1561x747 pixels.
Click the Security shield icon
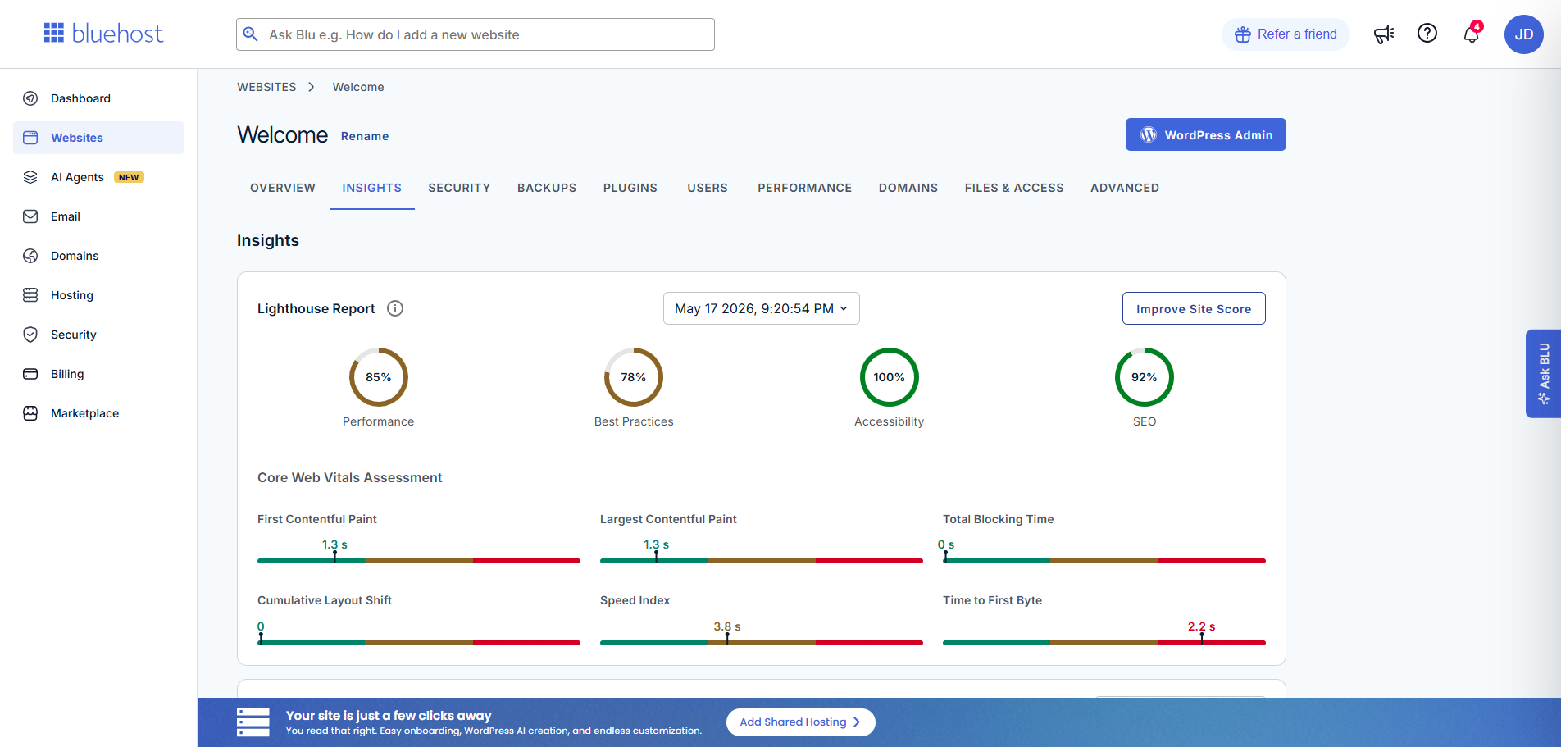(30, 335)
